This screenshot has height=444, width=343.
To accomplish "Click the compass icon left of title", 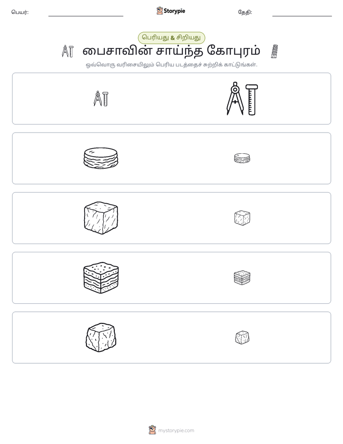I will pos(68,51).
